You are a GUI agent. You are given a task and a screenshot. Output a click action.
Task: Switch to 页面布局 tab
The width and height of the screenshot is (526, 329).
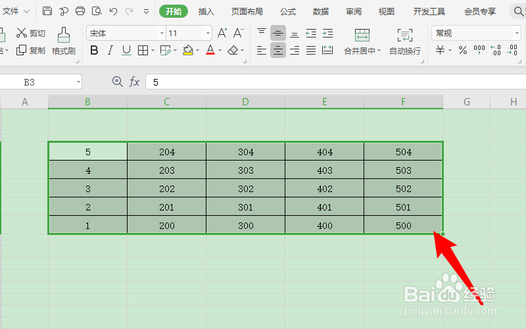(x=247, y=11)
